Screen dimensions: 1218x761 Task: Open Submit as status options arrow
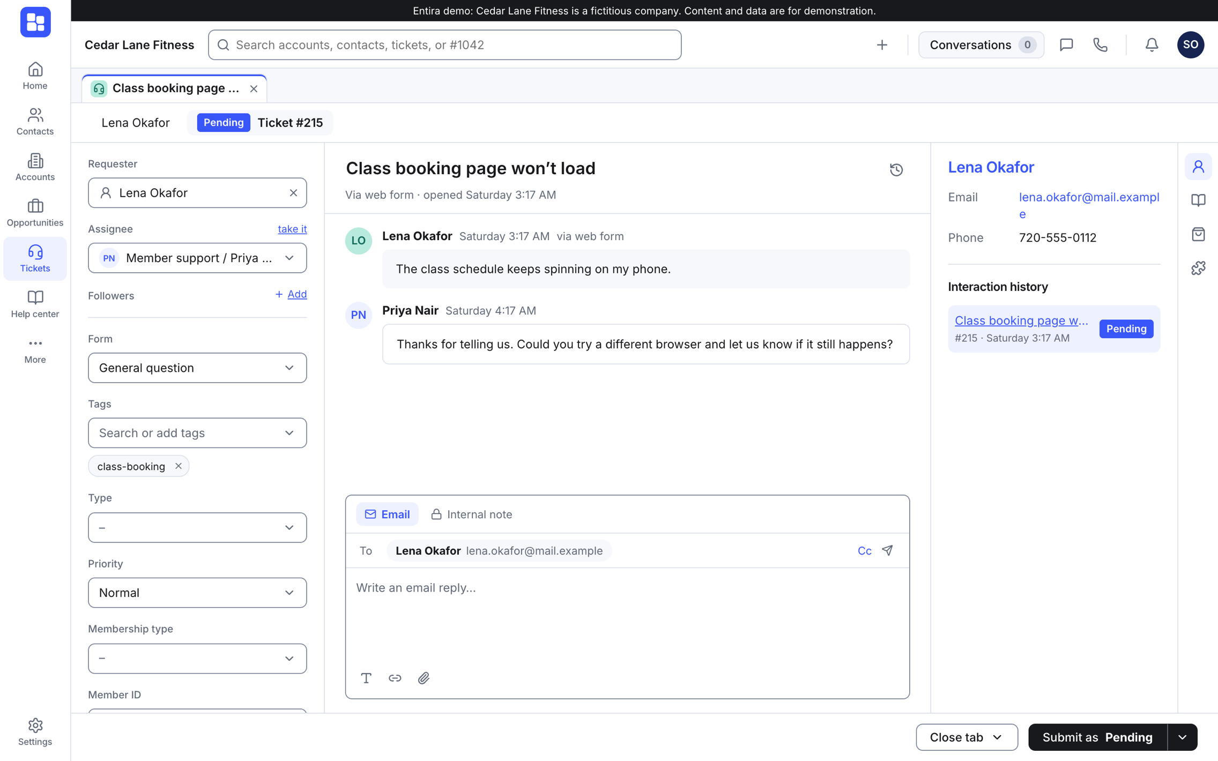[x=1182, y=737]
